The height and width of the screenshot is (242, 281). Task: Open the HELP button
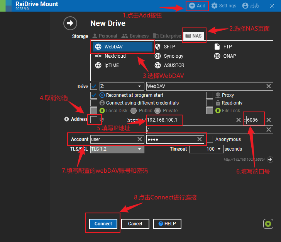tap(167, 224)
